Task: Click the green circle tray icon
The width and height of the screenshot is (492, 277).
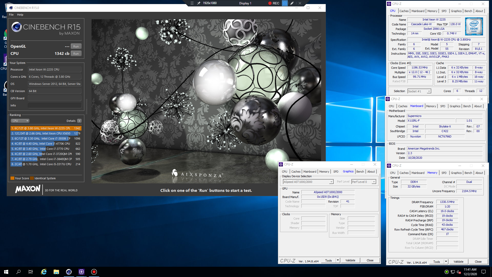Action: point(447,272)
